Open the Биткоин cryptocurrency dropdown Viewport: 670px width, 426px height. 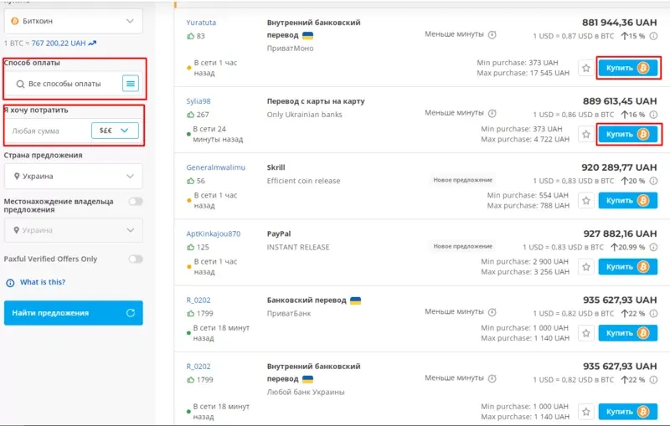(x=74, y=21)
